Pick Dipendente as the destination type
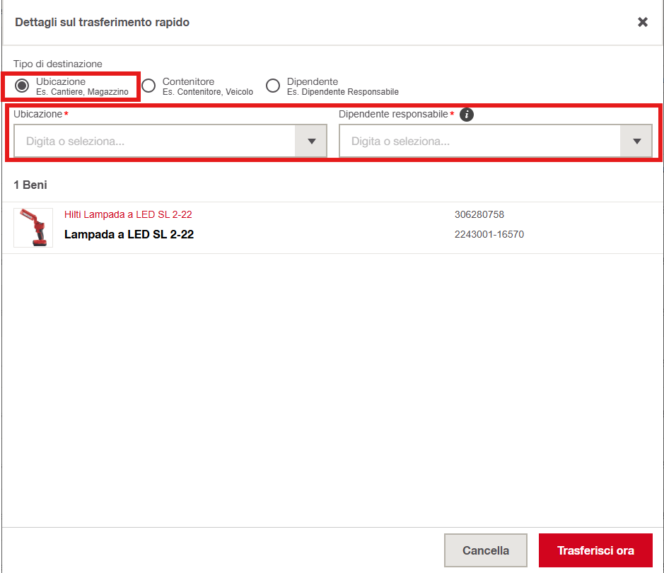This screenshot has width=664, height=573. 273,86
